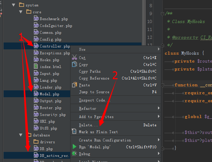212x162 pixels.
Task: Fold the doc comment at line 9
Action: click(162, 14)
